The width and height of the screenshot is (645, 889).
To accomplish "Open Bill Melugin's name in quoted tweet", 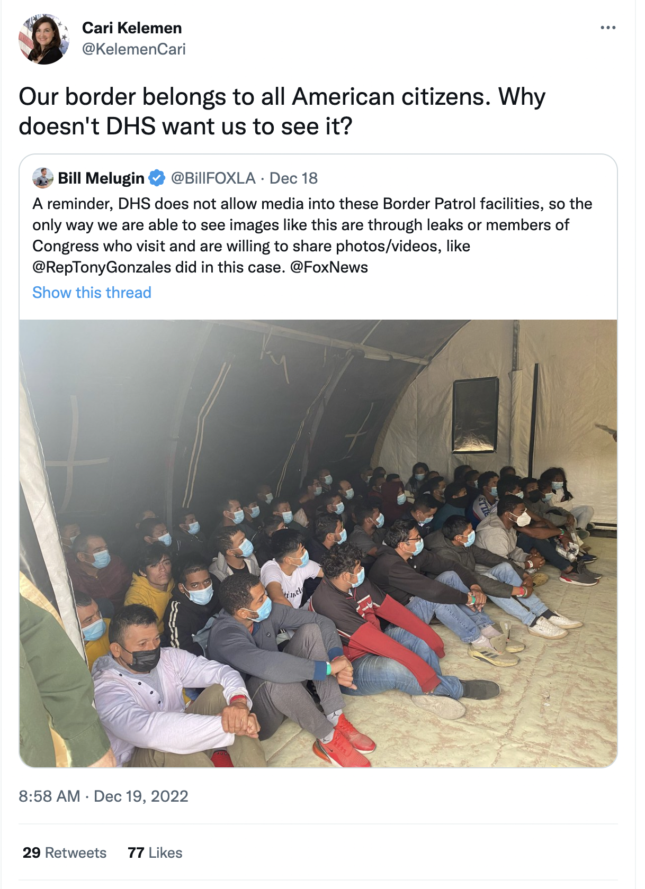I will click(101, 178).
